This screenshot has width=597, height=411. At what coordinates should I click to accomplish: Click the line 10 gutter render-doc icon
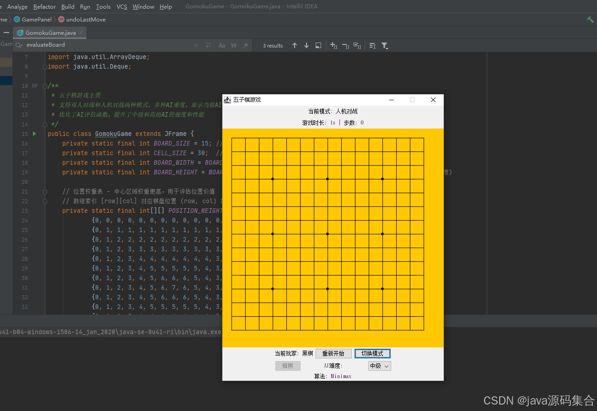point(35,86)
